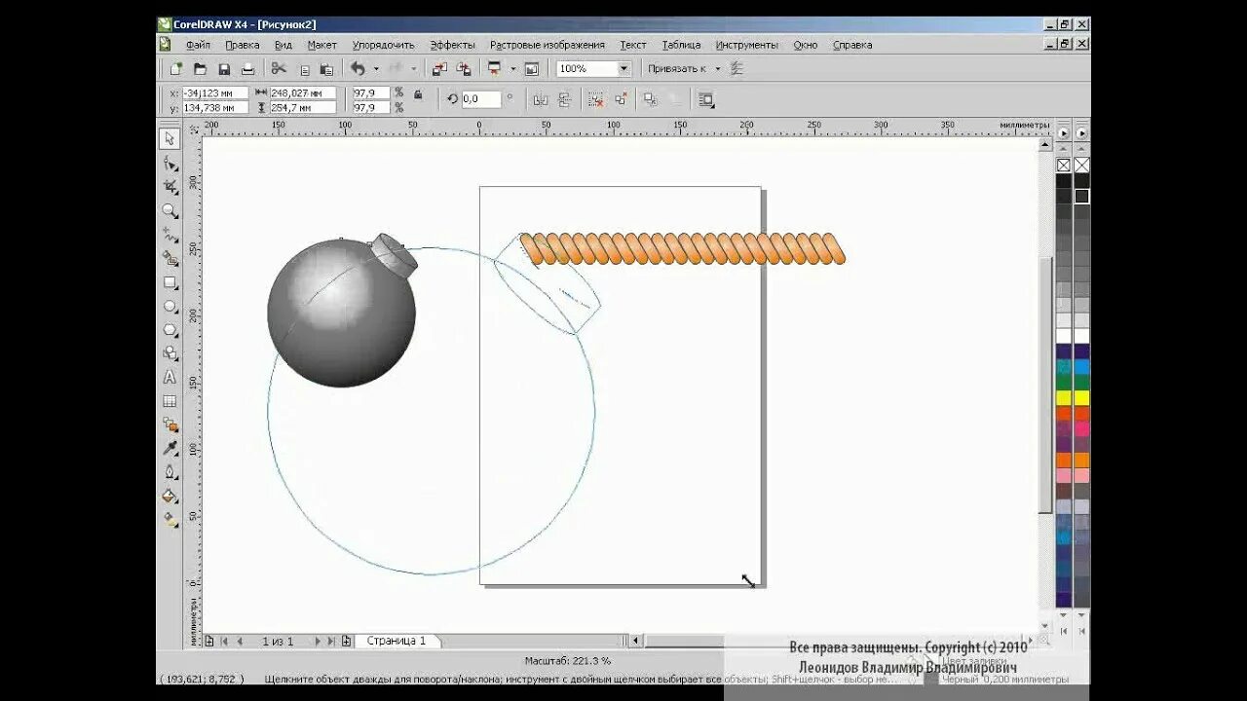Expand the Undo history dropdown arrow
The height and width of the screenshot is (701, 1247).
click(375, 69)
